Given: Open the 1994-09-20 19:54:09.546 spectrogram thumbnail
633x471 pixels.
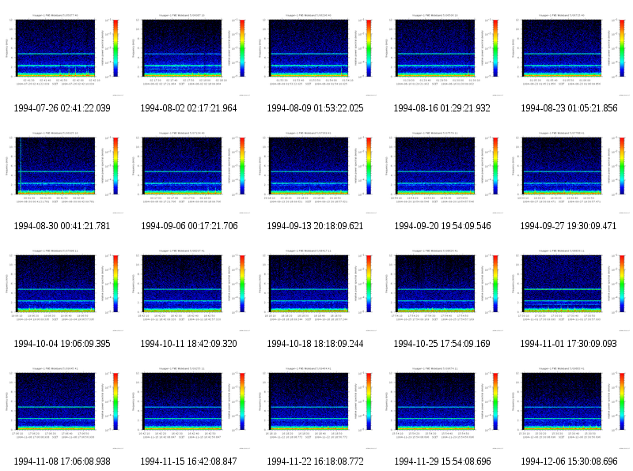Looking at the screenshot, I should tap(442, 172).
